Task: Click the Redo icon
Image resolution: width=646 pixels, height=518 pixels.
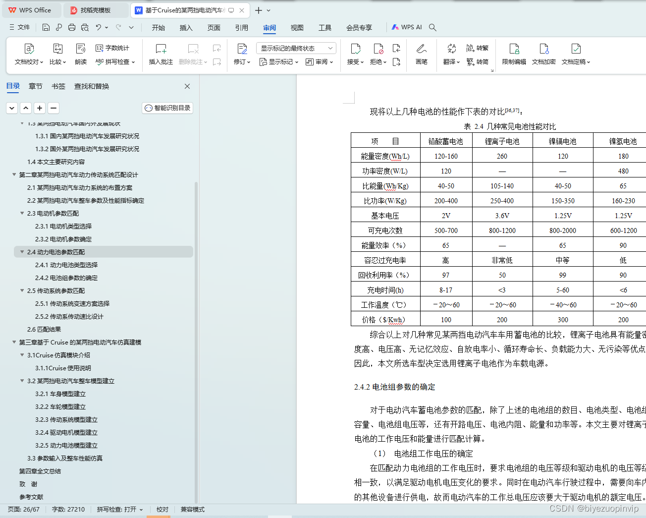Action: [118, 27]
